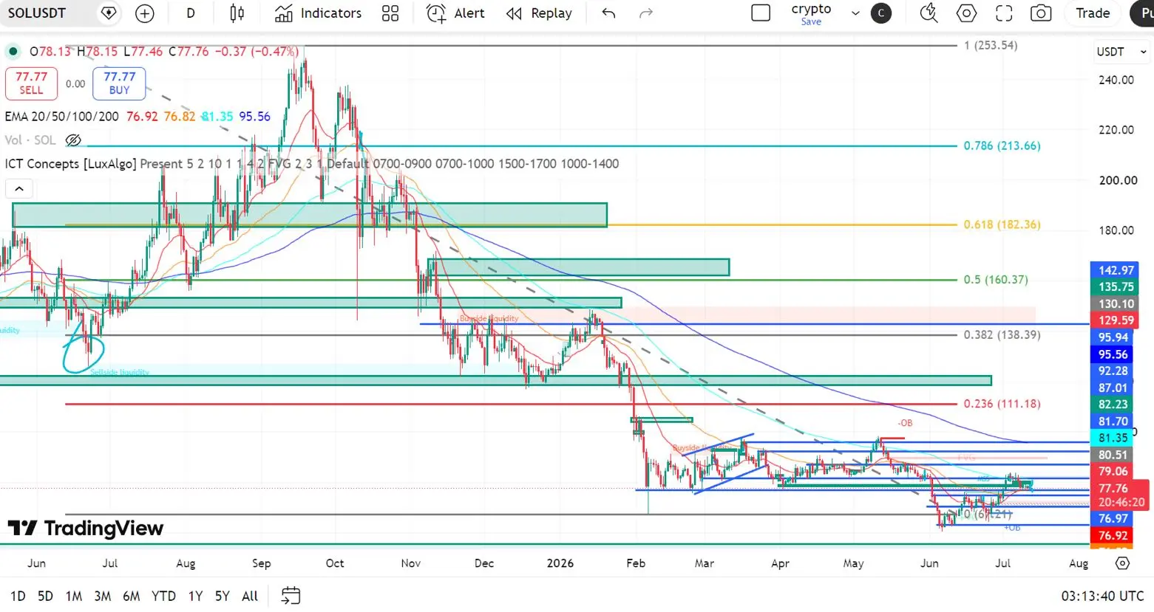This screenshot has height=612, width=1154.
Task: Click the current price 77.76 label
Action: [x=1119, y=495]
